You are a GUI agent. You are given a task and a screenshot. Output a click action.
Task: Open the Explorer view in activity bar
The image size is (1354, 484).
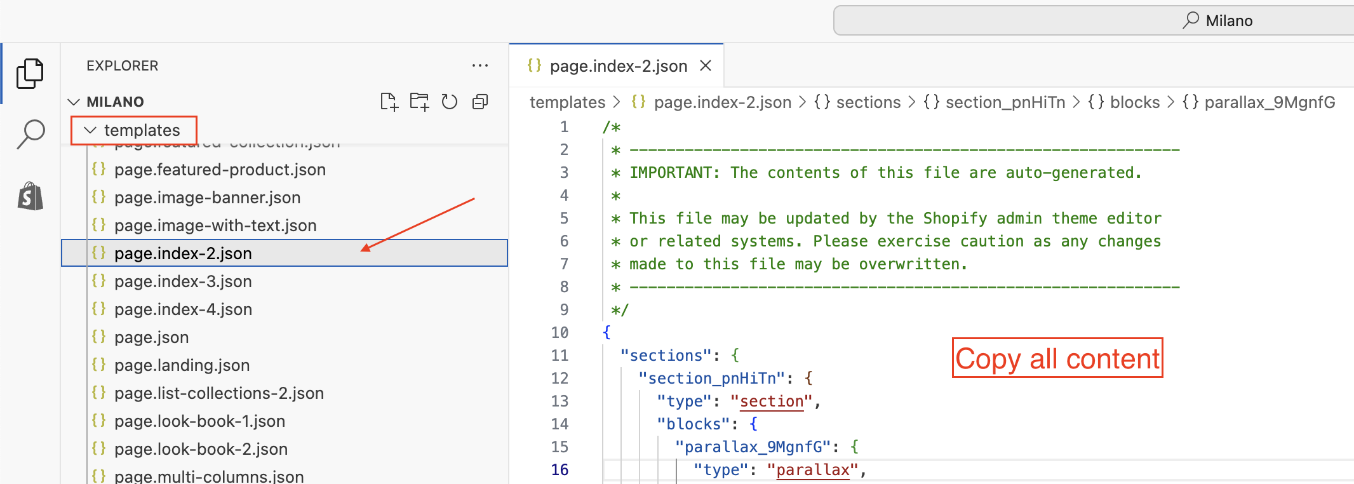(x=30, y=74)
